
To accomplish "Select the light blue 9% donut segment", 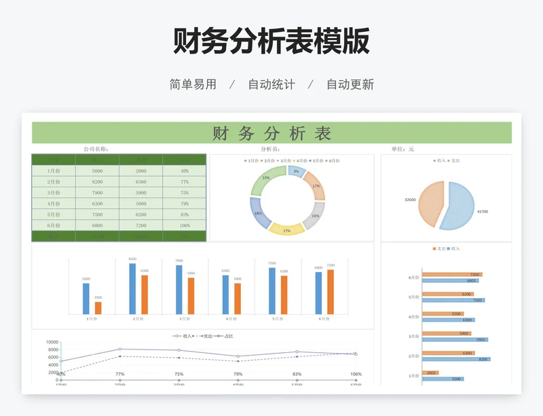I will 297,171.
